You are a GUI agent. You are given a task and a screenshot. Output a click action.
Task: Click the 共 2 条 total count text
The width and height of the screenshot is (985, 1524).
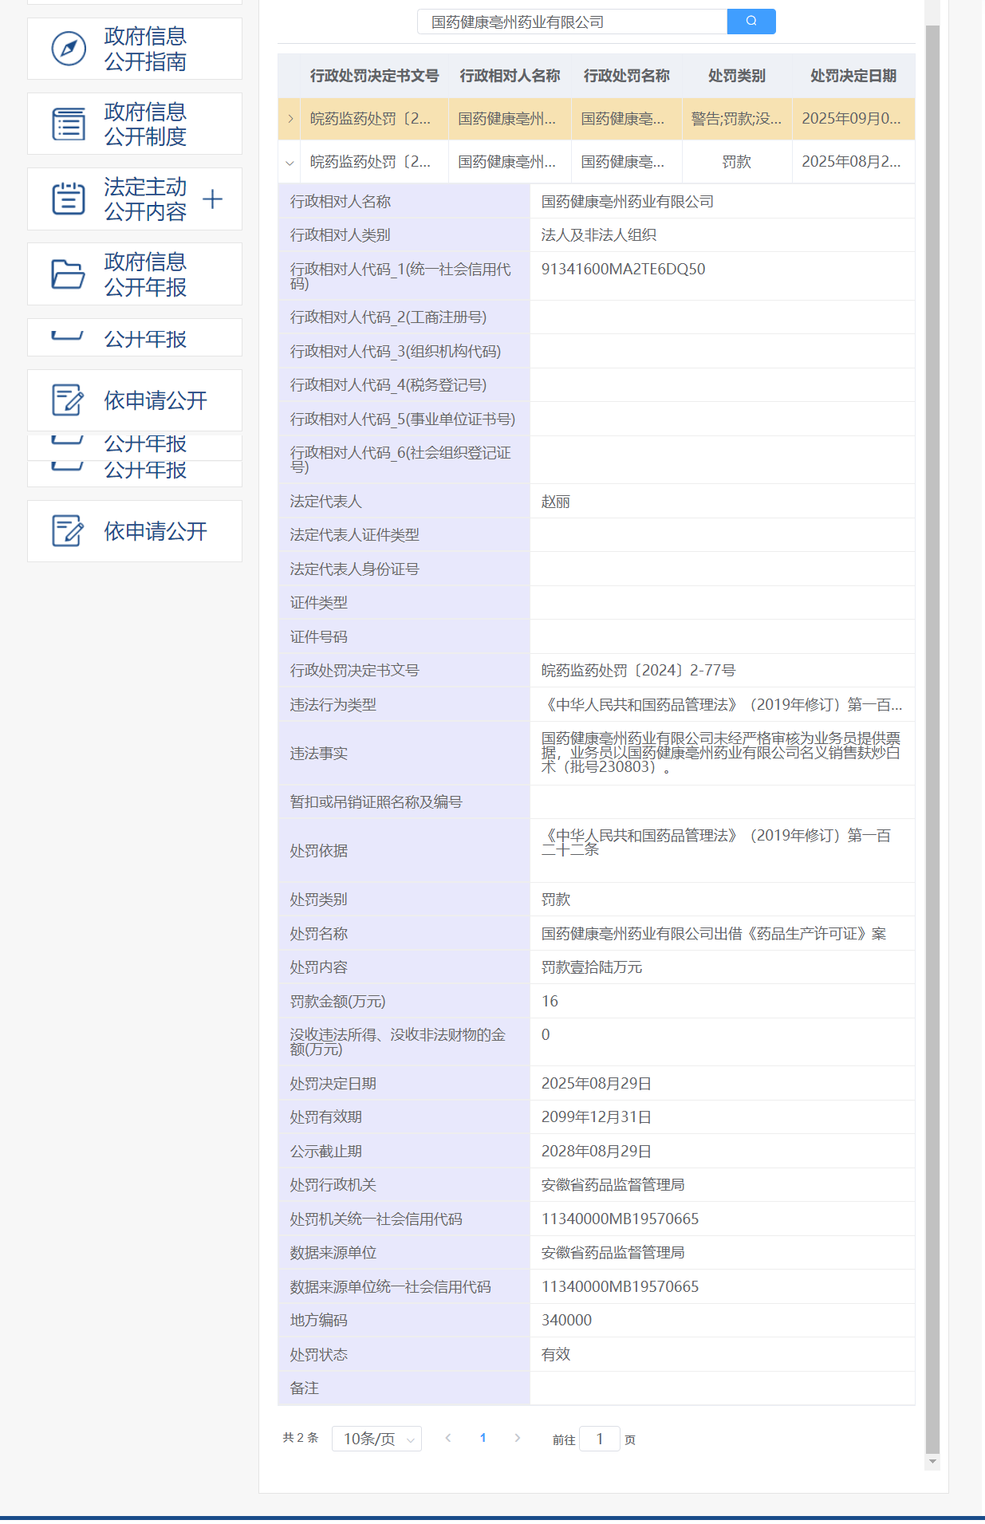pyautogui.click(x=301, y=1438)
